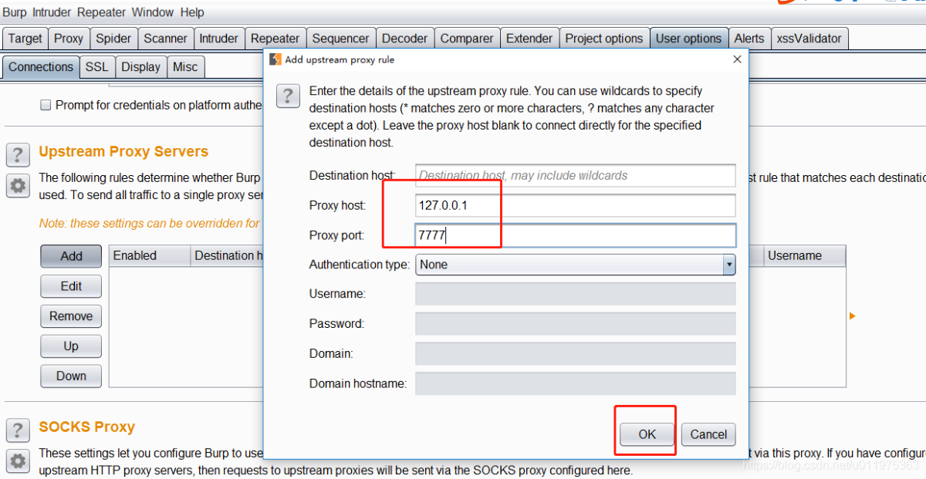Switch to the Repeater tab
926x479 pixels.
pos(275,39)
